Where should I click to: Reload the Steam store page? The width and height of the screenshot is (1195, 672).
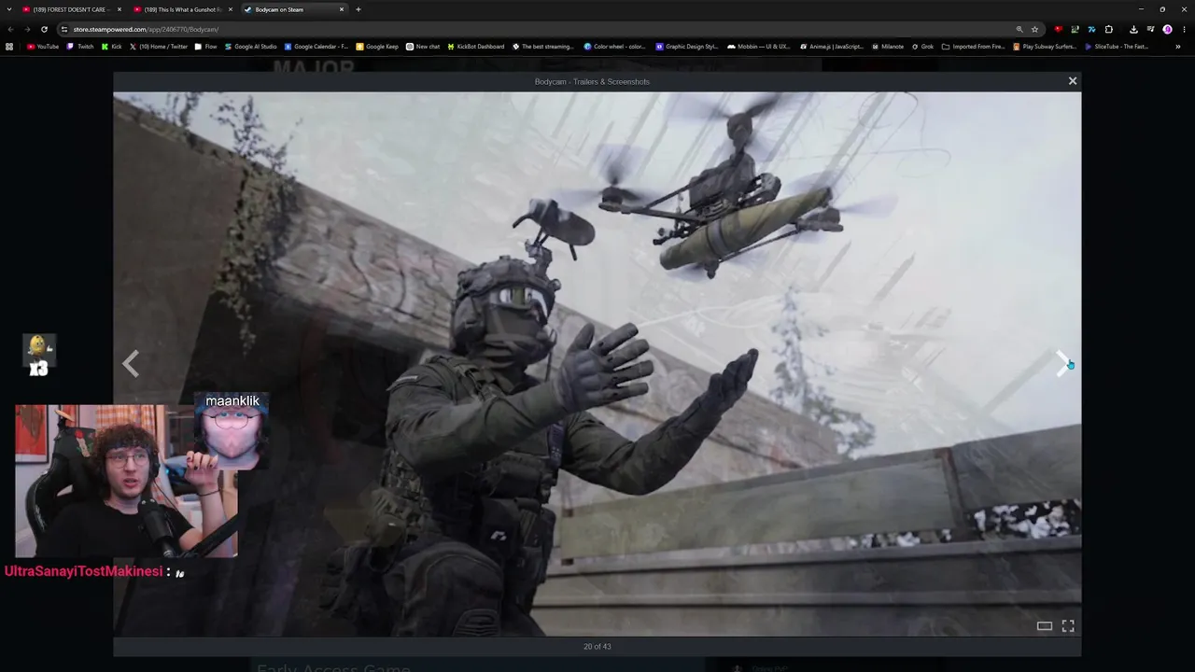click(x=44, y=29)
